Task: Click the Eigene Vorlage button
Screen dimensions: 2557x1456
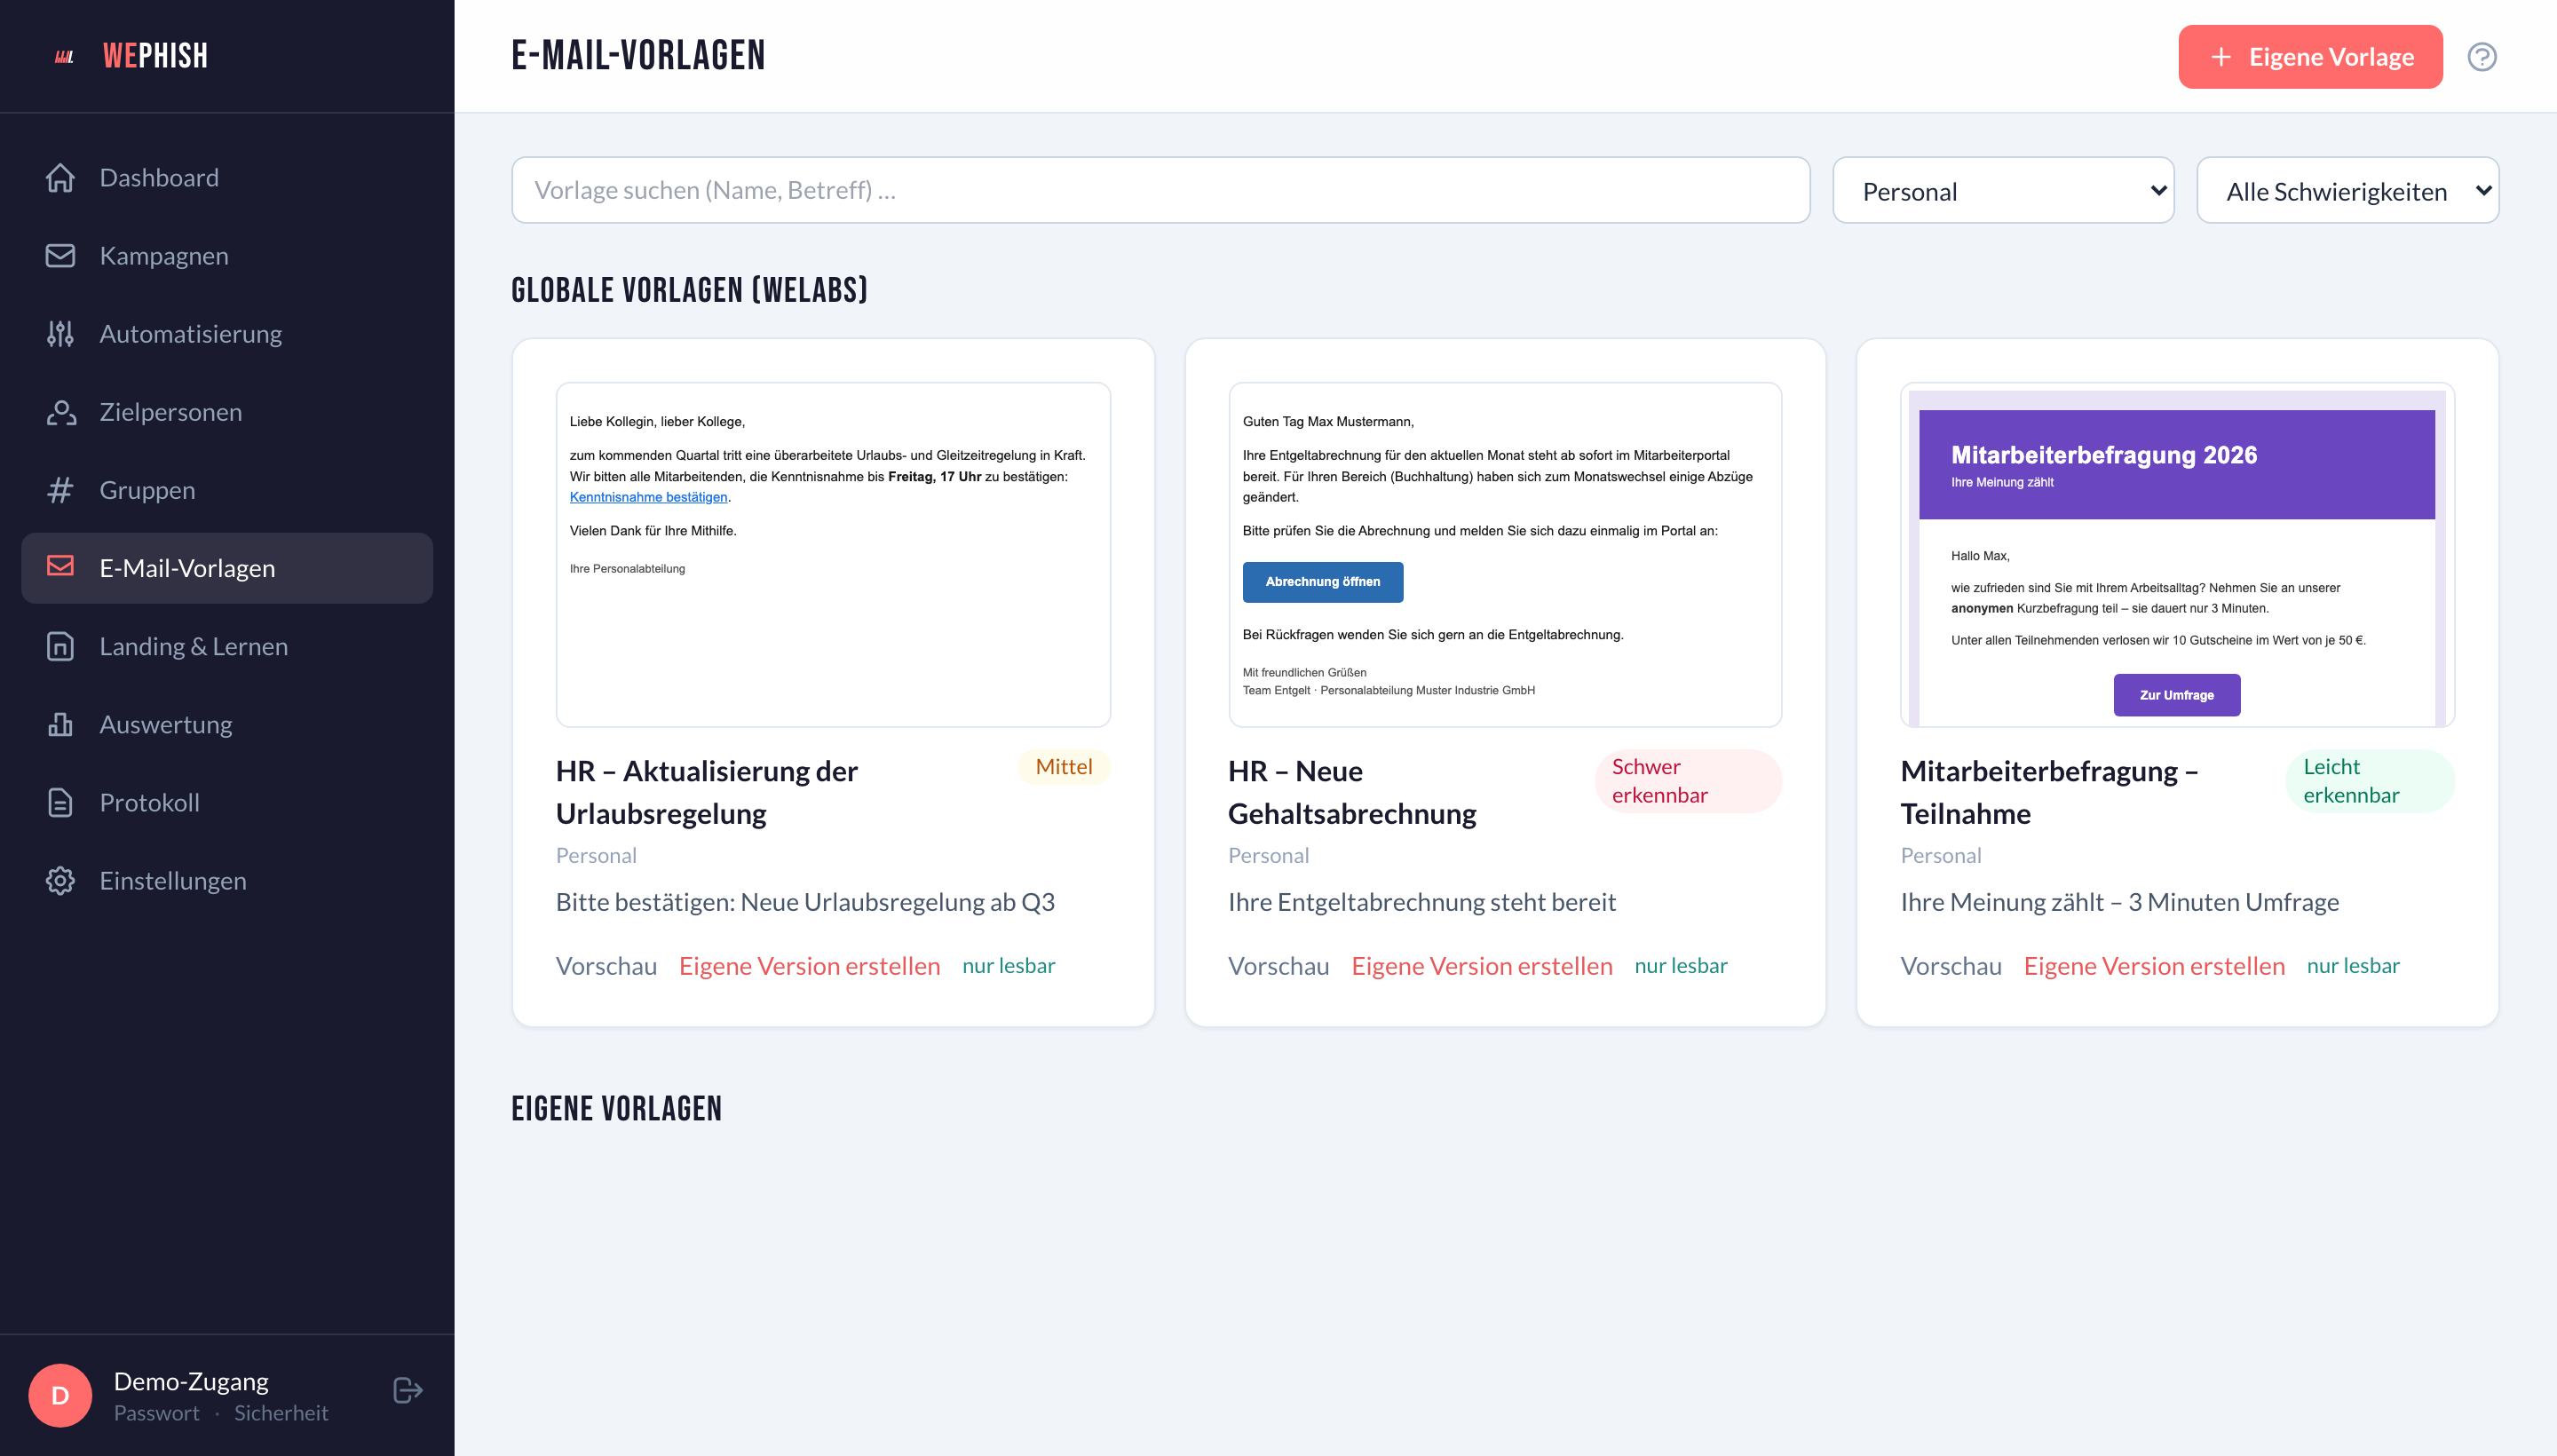Action: [2310, 57]
